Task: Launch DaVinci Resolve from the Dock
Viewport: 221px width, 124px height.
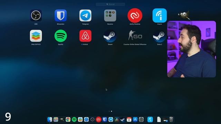Action: (x=117, y=120)
